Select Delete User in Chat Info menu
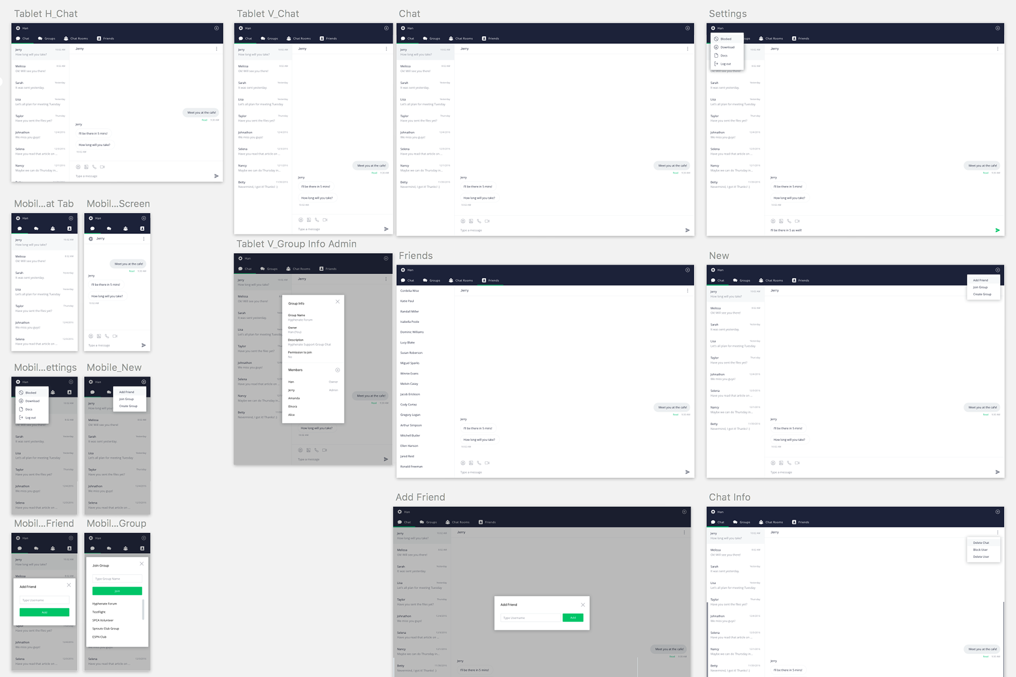 [983, 557]
